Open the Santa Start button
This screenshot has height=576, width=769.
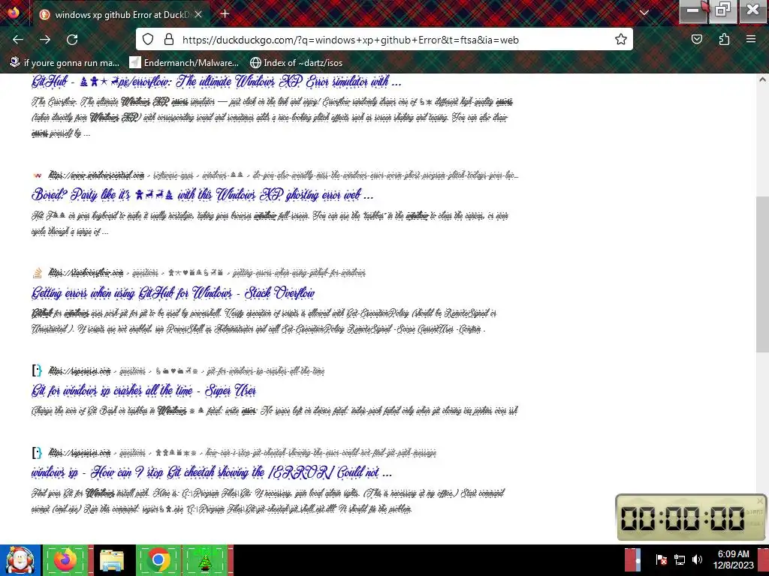click(x=20, y=560)
